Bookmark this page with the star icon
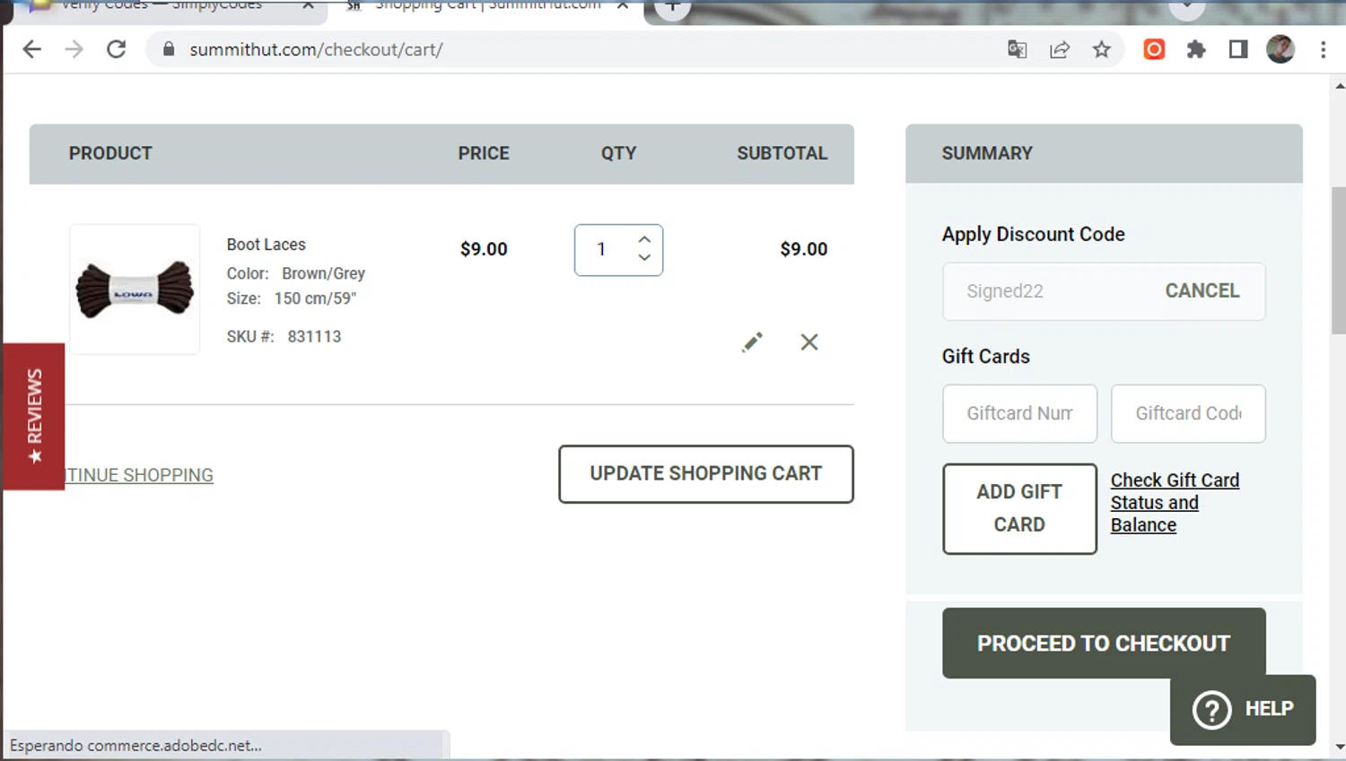1346x761 pixels. coord(1102,49)
